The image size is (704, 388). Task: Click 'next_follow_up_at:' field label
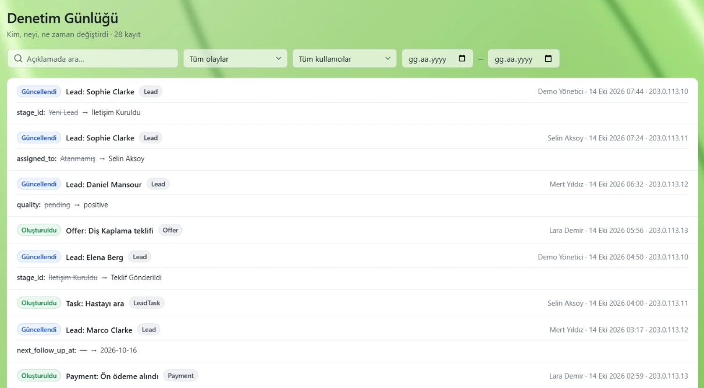click(x=47, y=350)
